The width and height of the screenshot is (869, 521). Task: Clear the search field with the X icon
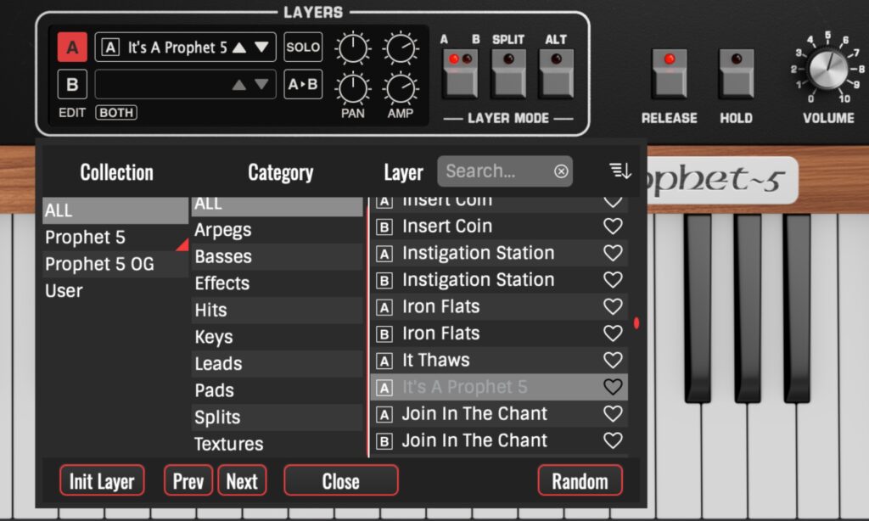561,171
